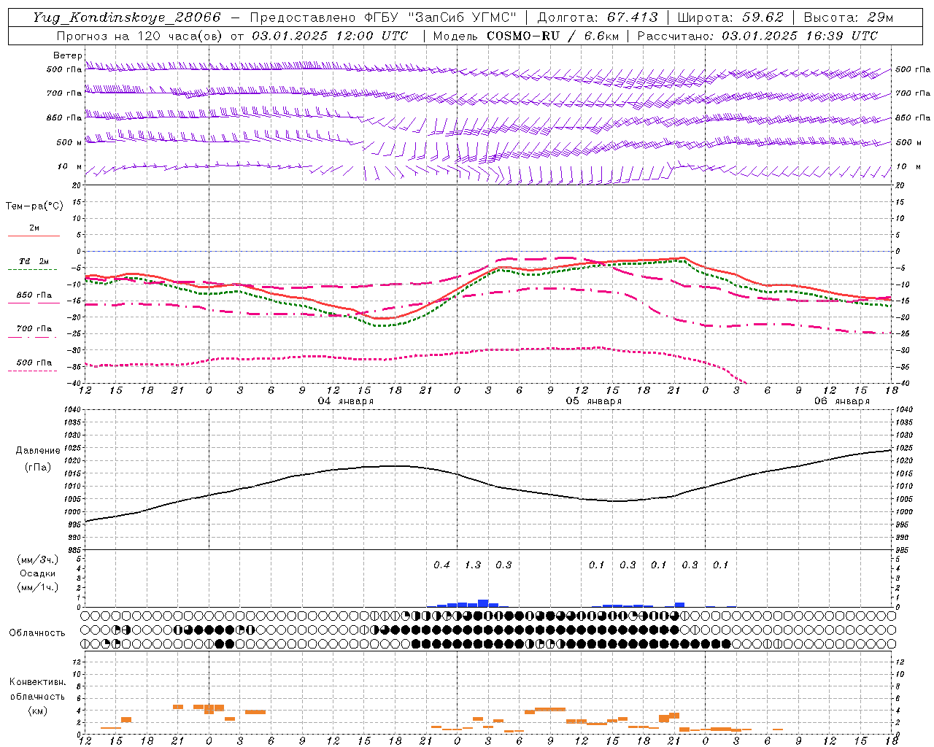Click the (гПа) unit label under Давление

pyautogui.click(x=38, y=468)
